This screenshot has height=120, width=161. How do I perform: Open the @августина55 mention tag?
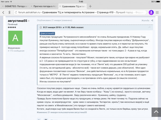pyautogui.click(x=47, y=34)
